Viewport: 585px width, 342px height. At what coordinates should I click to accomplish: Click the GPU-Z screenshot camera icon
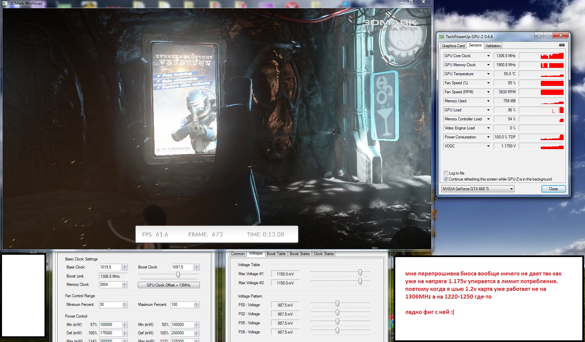coord(562,45)
